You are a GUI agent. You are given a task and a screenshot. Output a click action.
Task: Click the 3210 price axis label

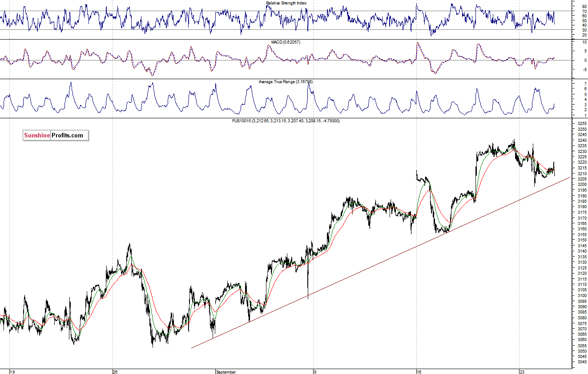[582, 173]
